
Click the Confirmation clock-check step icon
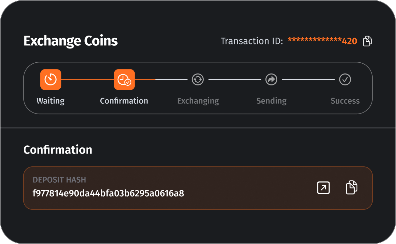(x=124, y=80)
